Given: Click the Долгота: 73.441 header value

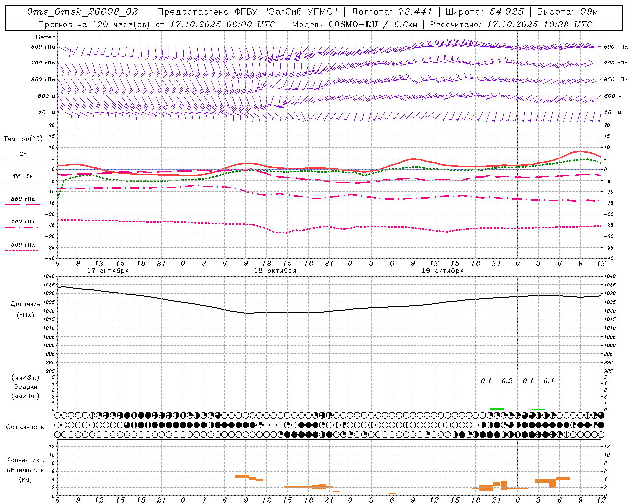Looking at the screenshot, I should coord(392,12).
